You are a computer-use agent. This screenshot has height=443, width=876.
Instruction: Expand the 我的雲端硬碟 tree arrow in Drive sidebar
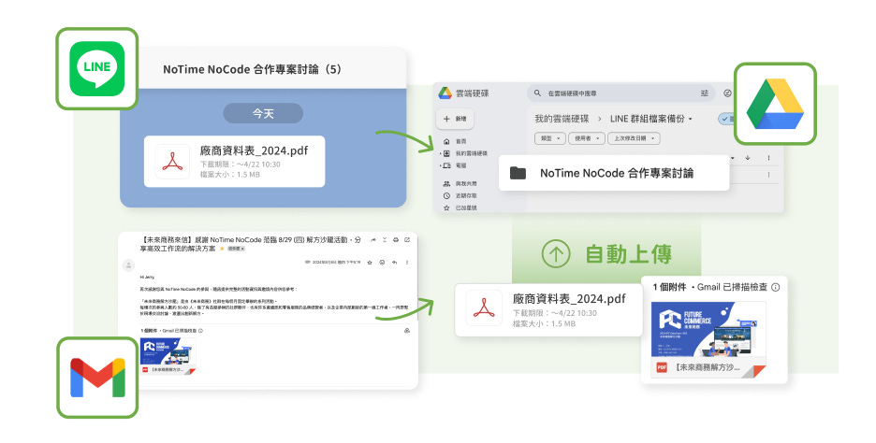pyautogui.click(x=441, y=153)
